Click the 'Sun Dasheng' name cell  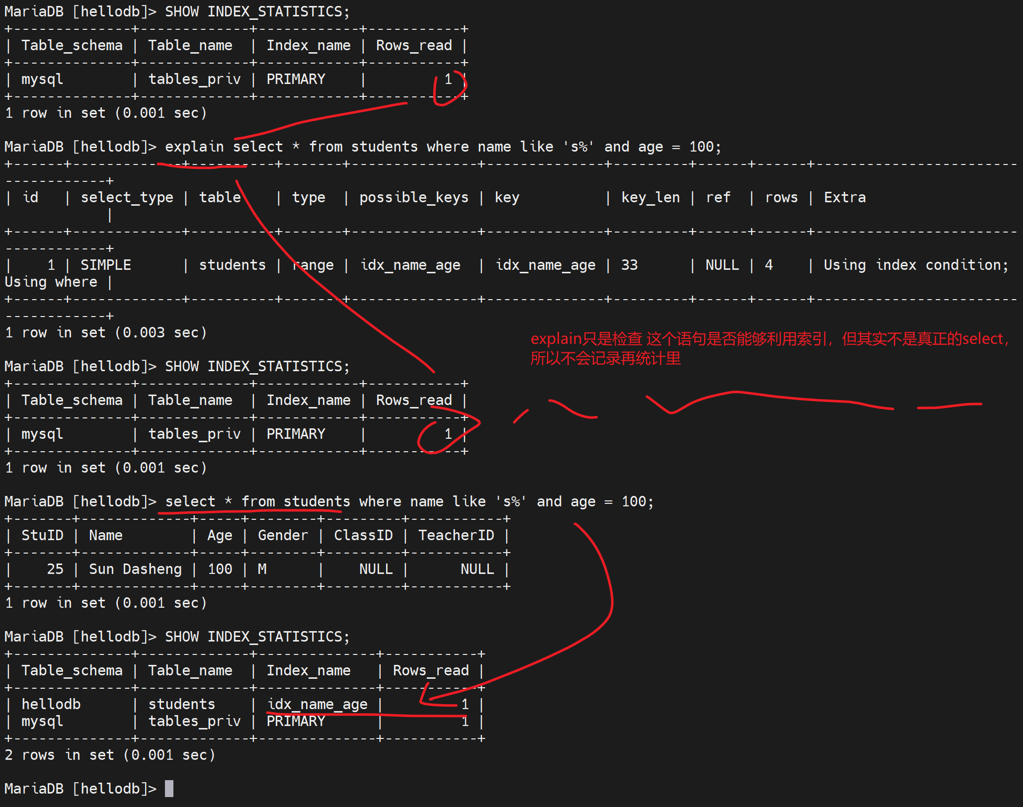135,569
